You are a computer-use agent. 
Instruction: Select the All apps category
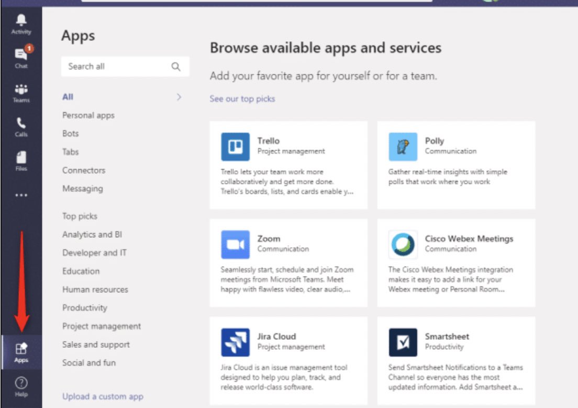(x=68, y=97)
